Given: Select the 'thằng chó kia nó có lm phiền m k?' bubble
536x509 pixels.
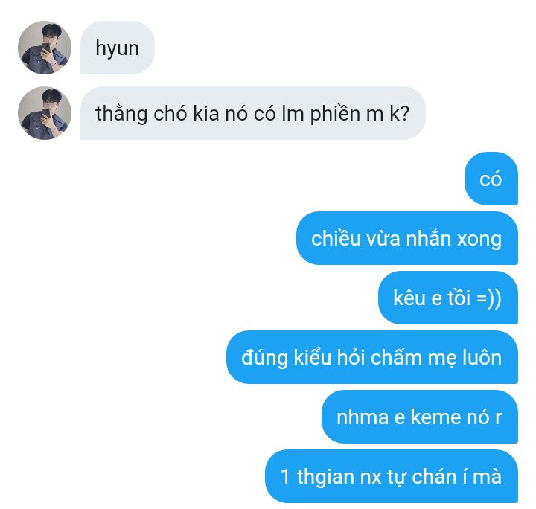Looking at the screenshot, I should tap(253, 113).
